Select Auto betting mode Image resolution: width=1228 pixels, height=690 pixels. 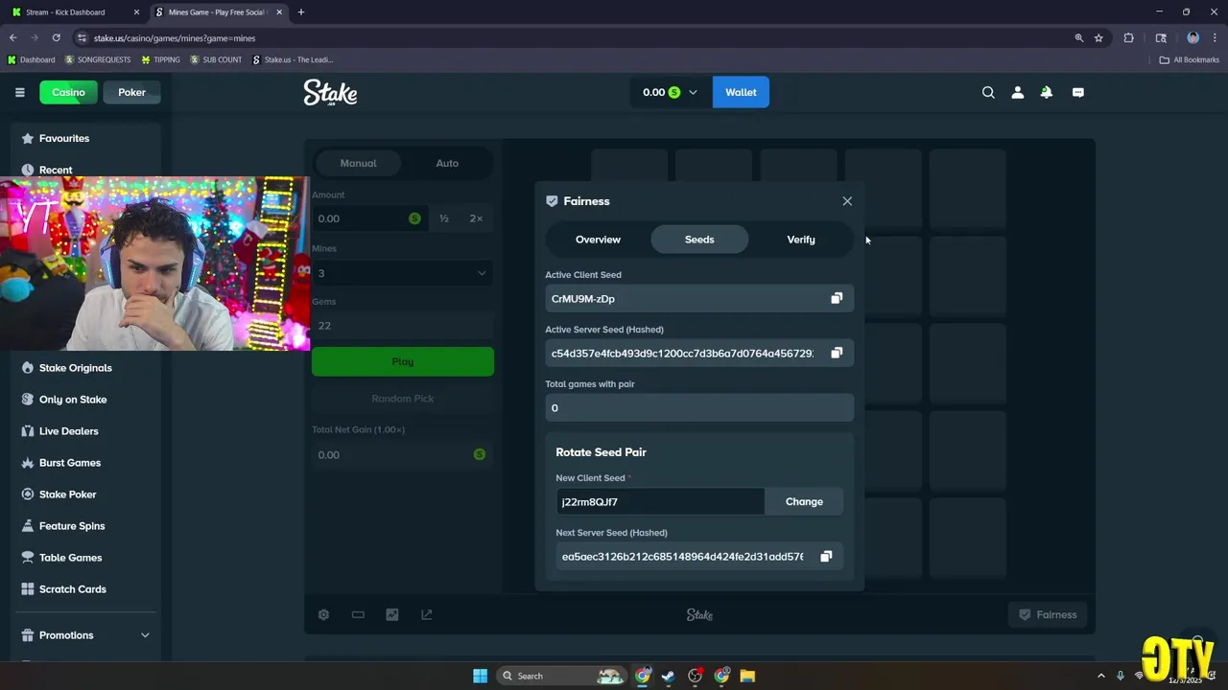point(447,163)
